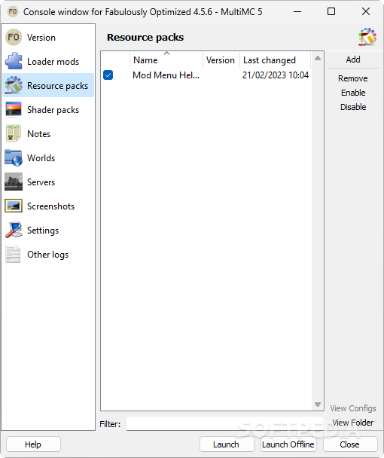The height and width of the screenshot is (458, 384).
Task: Click the scrollbar up arrow
Action: 318,58
